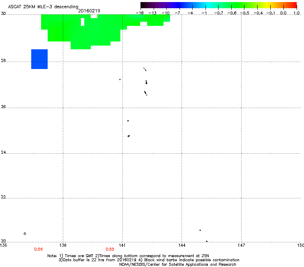This screenshot has height=267, width=304.
Task: Click the colorbar label "-0.6"
Action: [231, 13]
